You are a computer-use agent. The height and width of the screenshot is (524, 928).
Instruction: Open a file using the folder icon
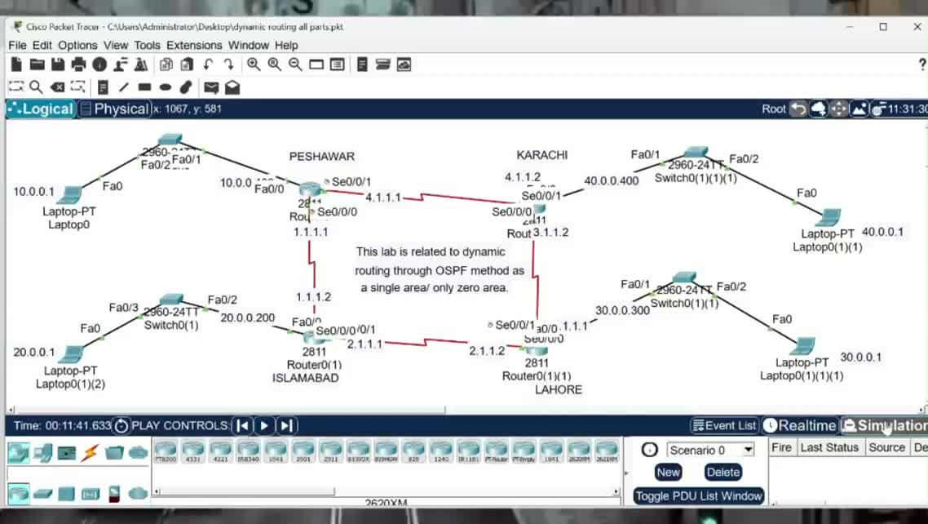tap(38, 64)
